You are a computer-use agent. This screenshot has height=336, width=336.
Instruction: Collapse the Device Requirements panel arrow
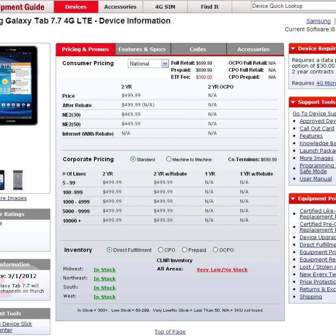(293, 49)
